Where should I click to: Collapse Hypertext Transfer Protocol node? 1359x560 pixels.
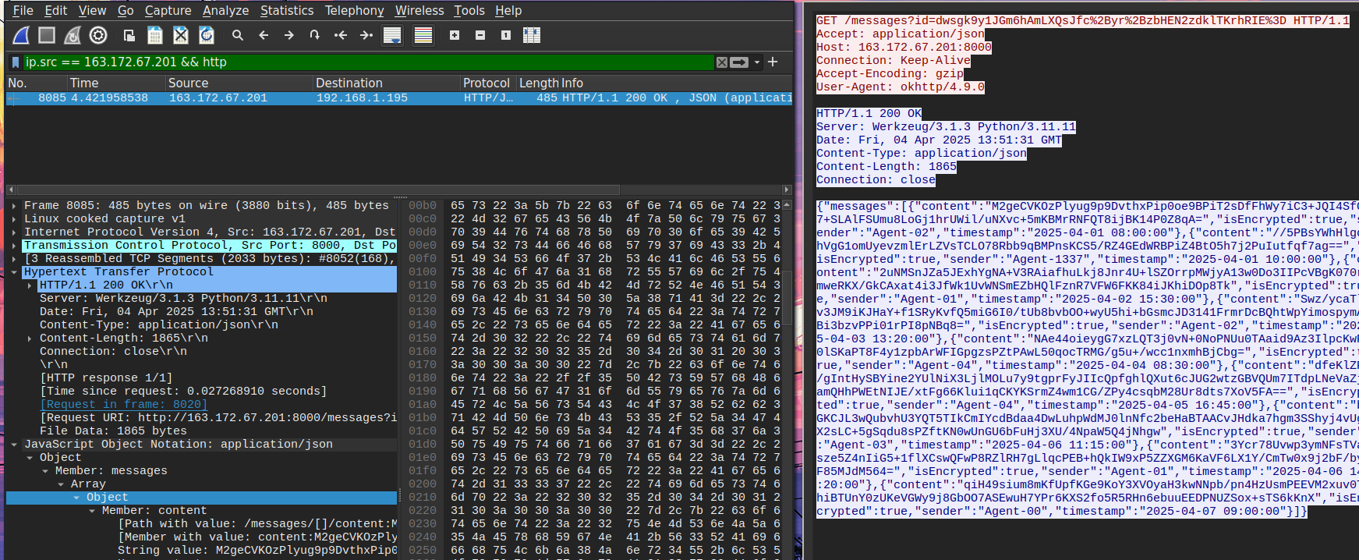(15, 272)
